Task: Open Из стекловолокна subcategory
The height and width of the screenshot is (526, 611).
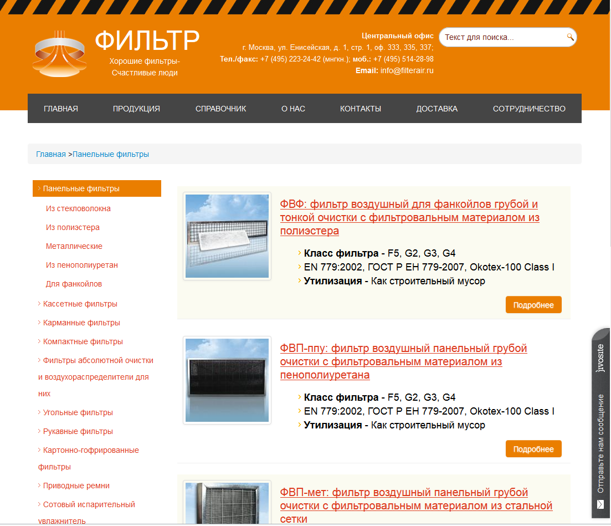Action: (78, 208)
